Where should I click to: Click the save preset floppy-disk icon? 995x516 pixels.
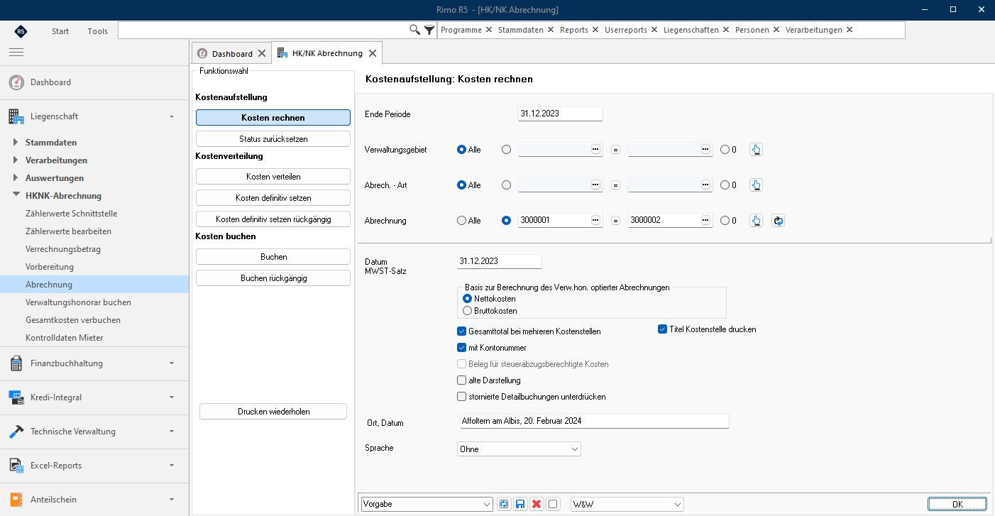[520, 504]
